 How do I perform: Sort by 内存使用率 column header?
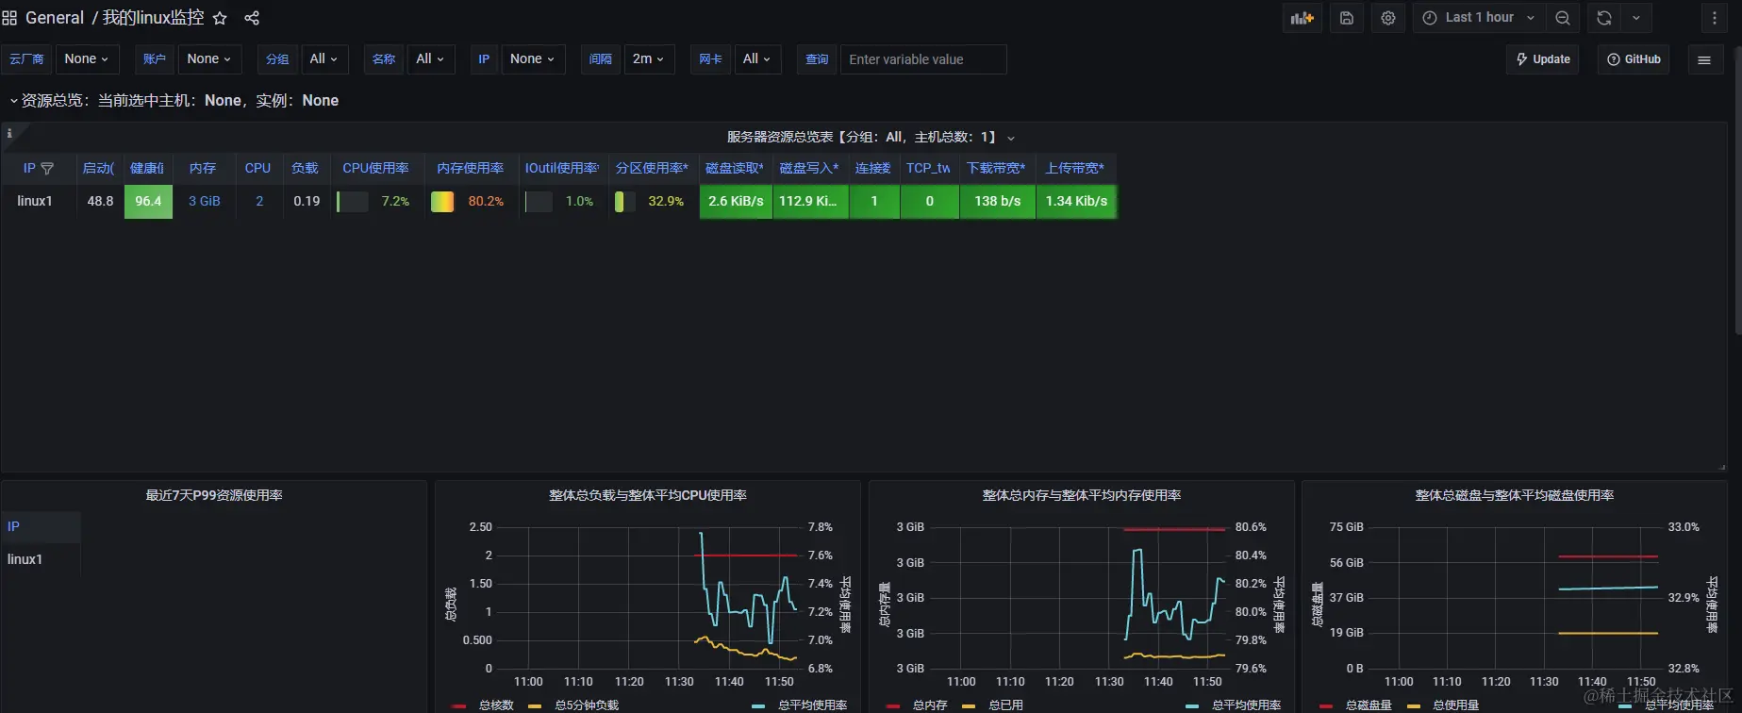(470, 168)
